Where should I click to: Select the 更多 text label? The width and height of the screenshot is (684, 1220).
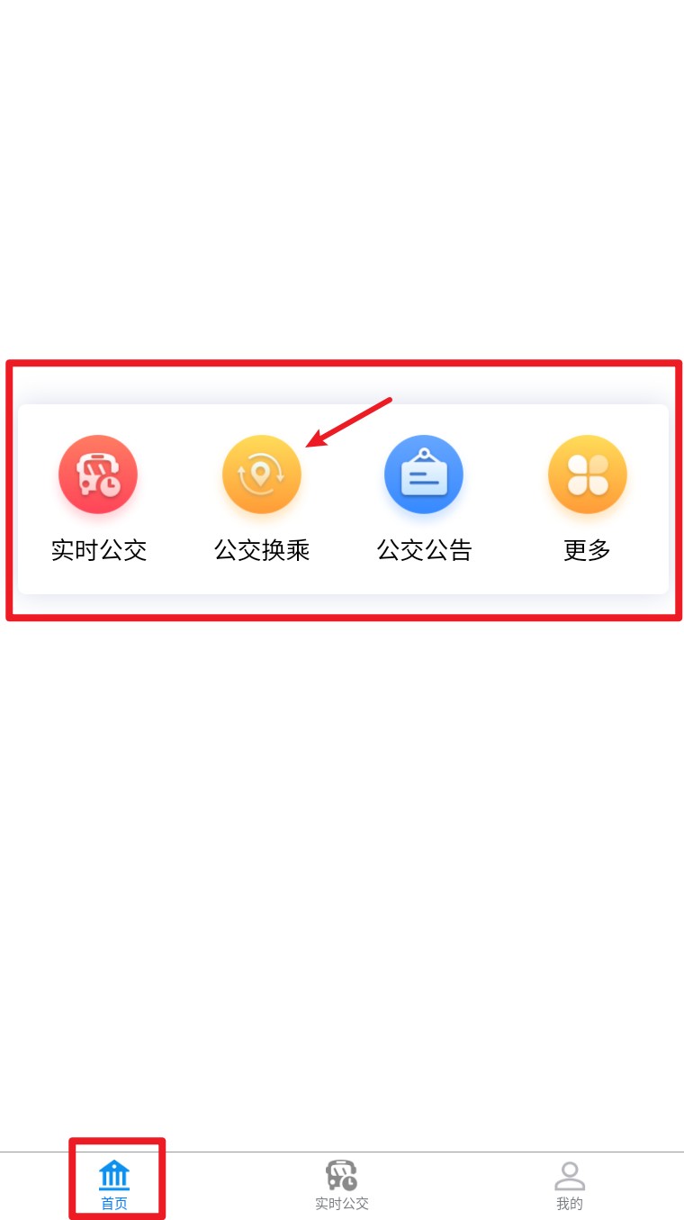coord(588,550)
